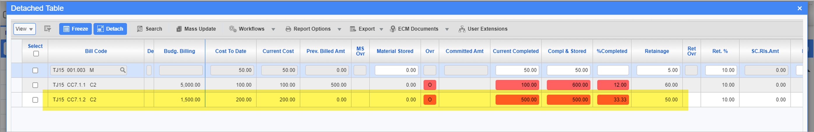Click the %Completed cell 12.00
The image size is (814, 132).
(613, 85)
